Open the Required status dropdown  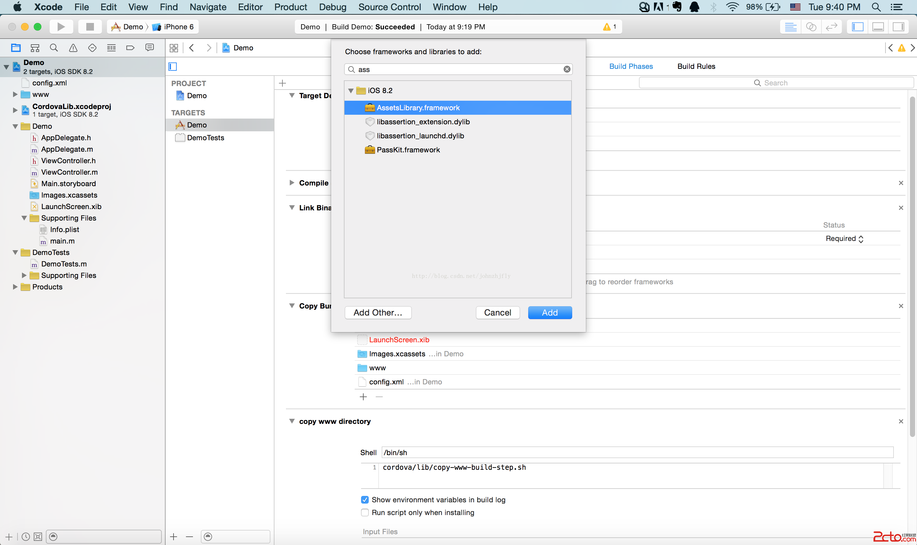(x=844, y=239)
